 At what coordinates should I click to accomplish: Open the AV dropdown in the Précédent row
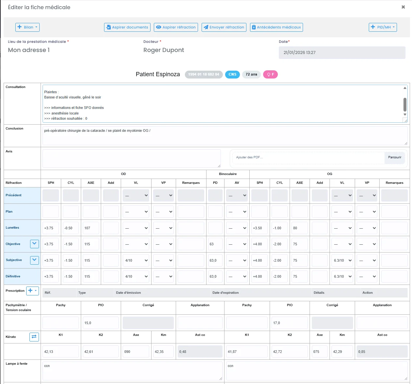tap(237, 195)
